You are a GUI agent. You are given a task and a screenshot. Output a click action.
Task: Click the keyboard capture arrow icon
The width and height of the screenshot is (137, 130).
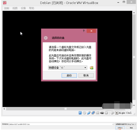(x=117, y=113)
